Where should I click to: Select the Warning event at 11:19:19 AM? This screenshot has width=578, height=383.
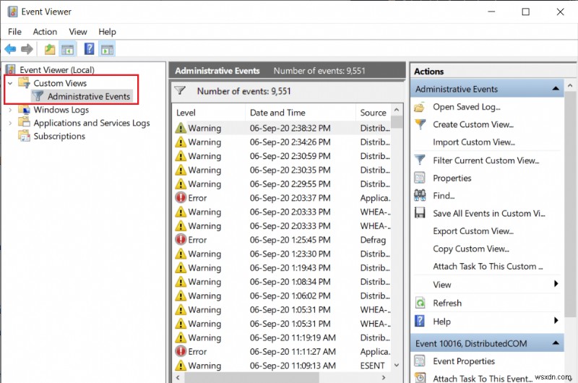coord(282,337)
